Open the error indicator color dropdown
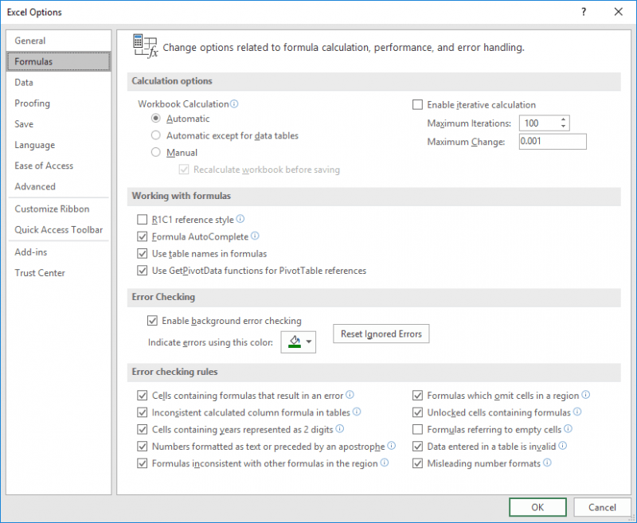Image resolution: width=637 pixels, height=523 pixels. (309, 341)
